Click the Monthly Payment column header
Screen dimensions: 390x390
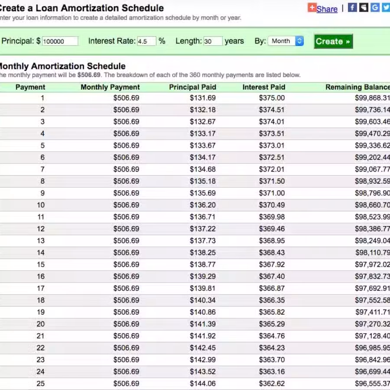tap(110, 87)
